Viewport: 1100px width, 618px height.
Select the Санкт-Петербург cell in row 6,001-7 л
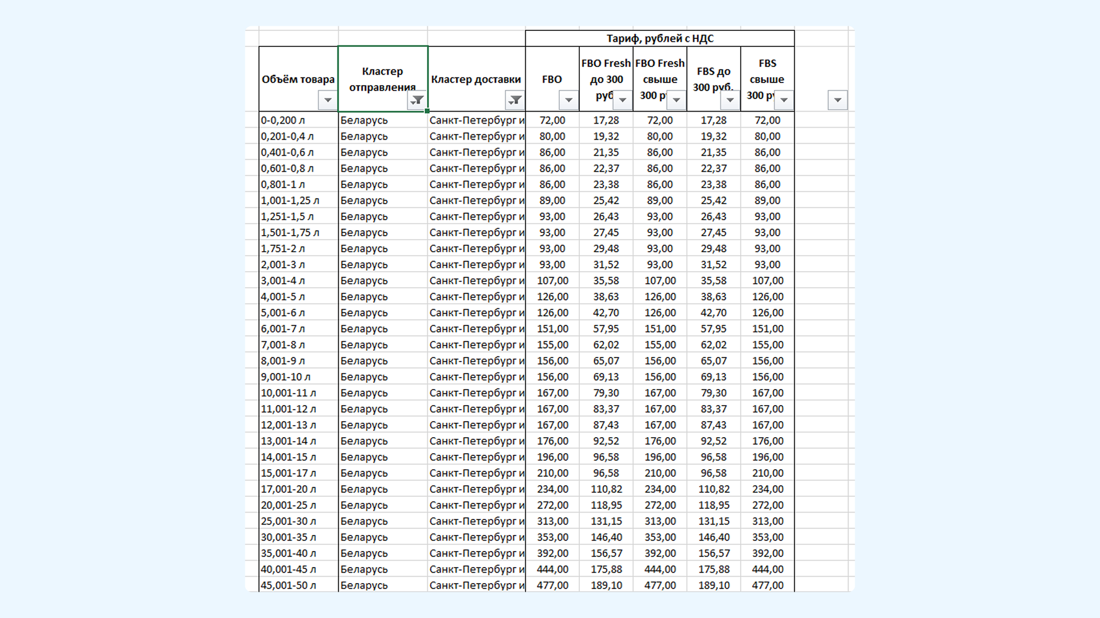[x=477, y=328]
